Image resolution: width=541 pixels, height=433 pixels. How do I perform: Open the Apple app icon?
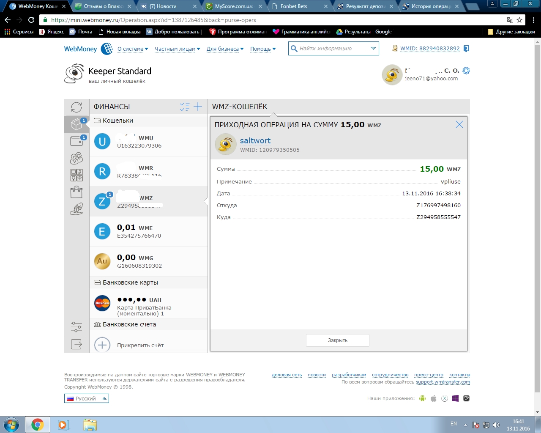coord(433,398)
